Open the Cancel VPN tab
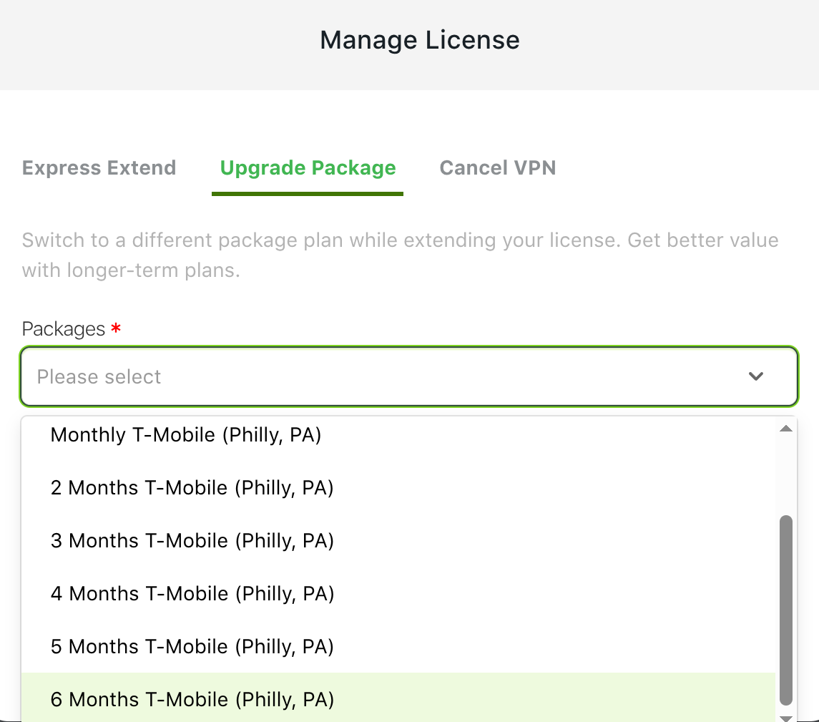Screen dimensions: 819x722 [x=497, y=167]
